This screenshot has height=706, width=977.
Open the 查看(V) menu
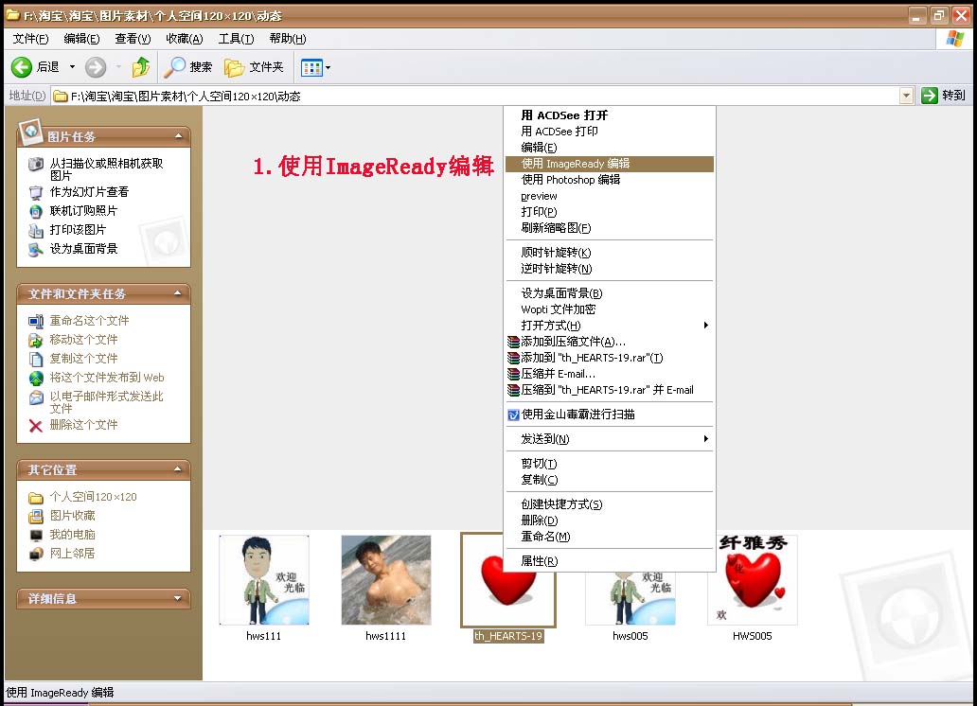click(133, 39)
